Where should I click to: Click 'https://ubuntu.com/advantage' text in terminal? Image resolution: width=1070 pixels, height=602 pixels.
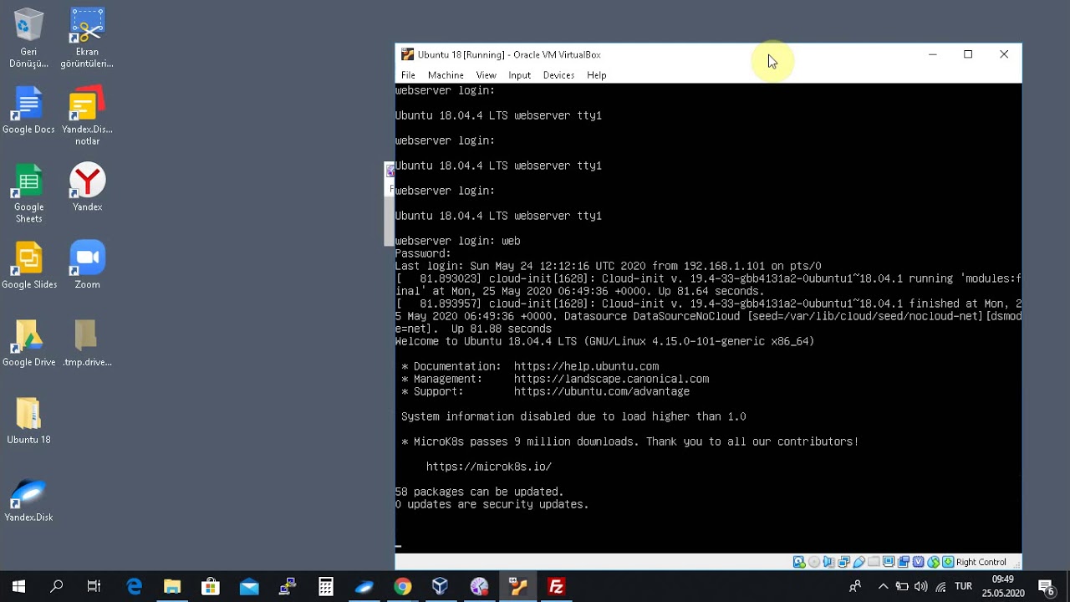601,391
